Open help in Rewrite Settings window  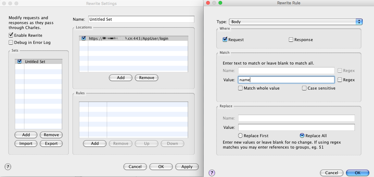[8, 166]
